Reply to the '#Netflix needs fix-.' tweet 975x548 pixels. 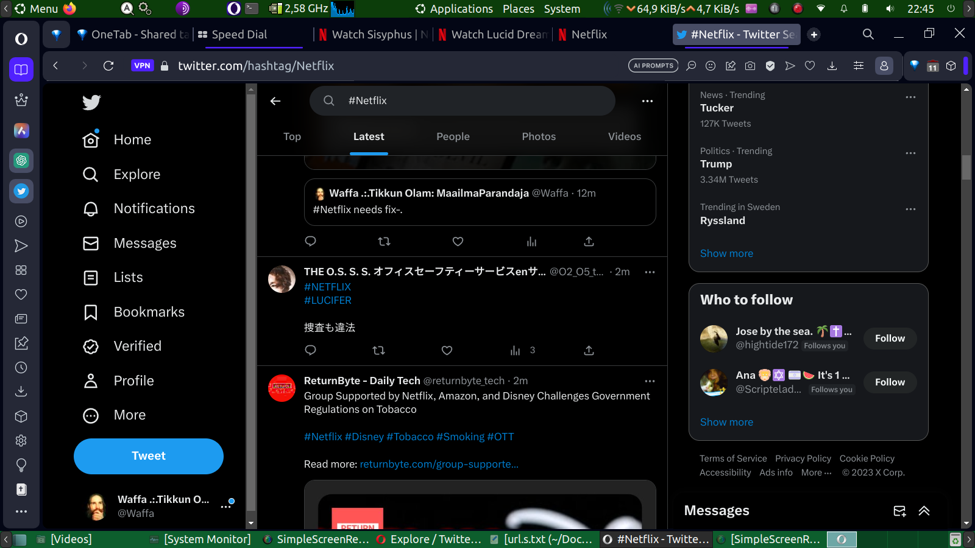[x=310, y=242]
